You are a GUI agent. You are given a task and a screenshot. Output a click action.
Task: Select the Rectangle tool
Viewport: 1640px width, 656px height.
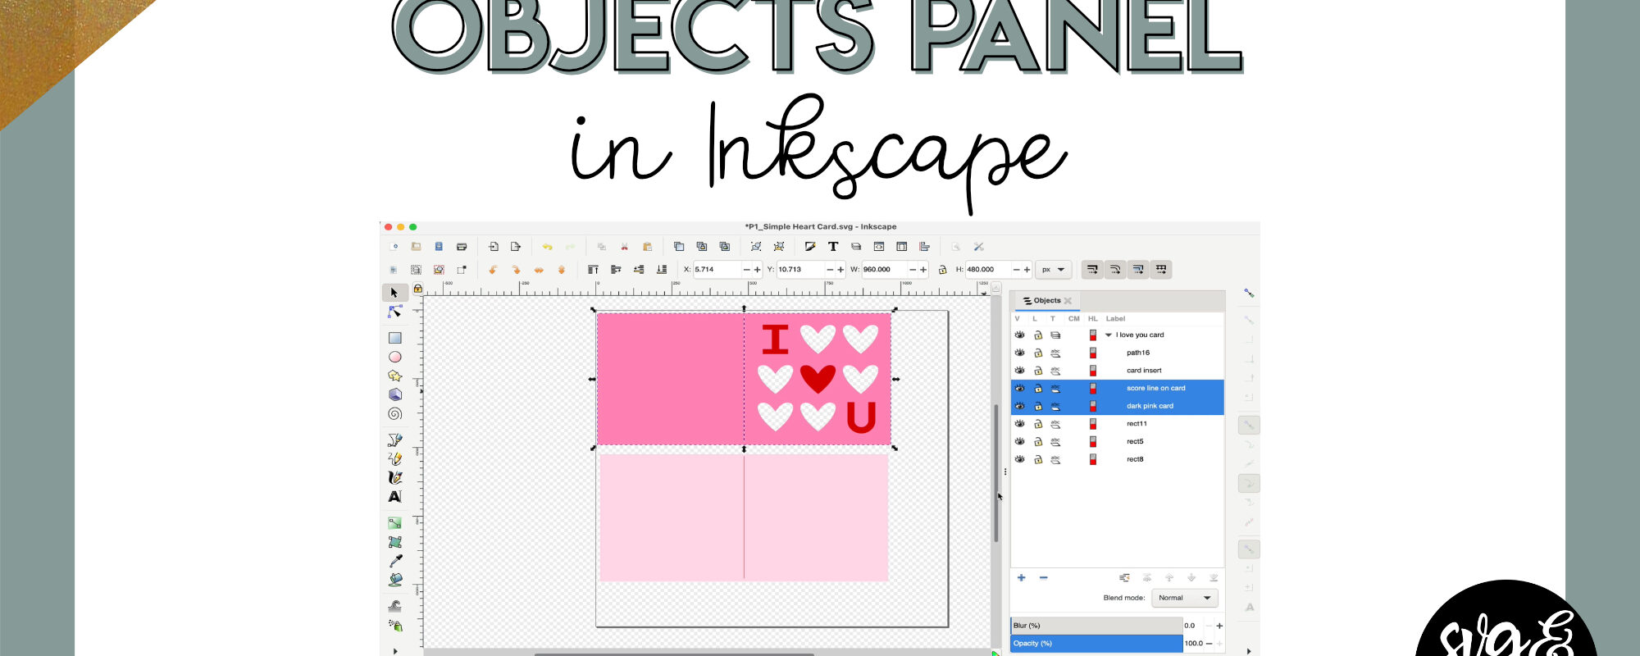click(394, 338)
